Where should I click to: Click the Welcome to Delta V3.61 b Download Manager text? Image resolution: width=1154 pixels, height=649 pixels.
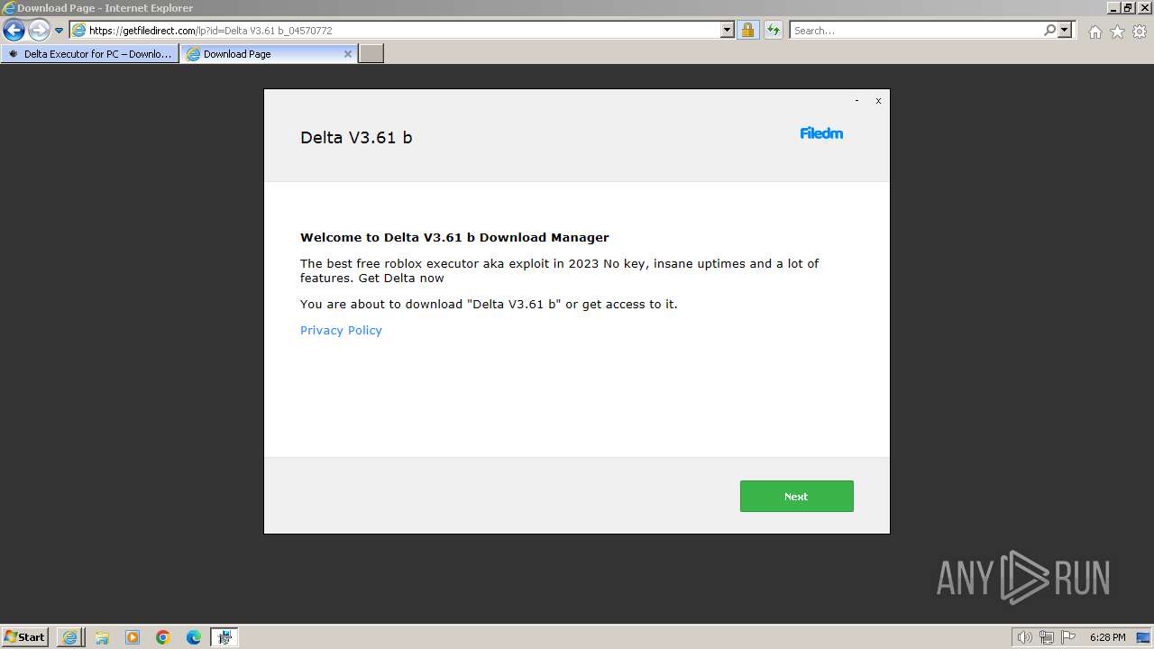[x=454, y=238]
